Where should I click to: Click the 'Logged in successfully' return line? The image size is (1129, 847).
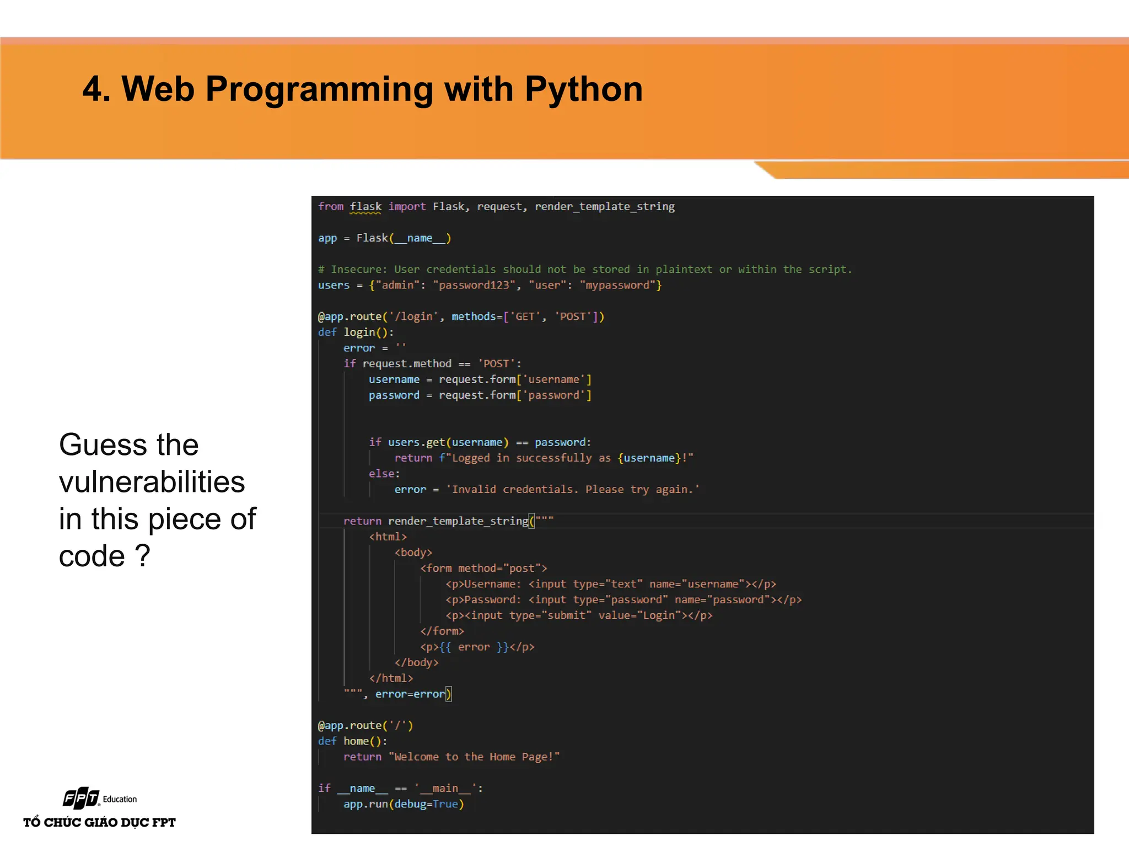tap(544, 458)
